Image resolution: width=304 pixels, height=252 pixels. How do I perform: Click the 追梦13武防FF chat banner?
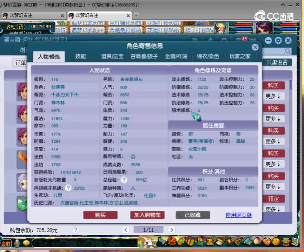click(87, 30)
